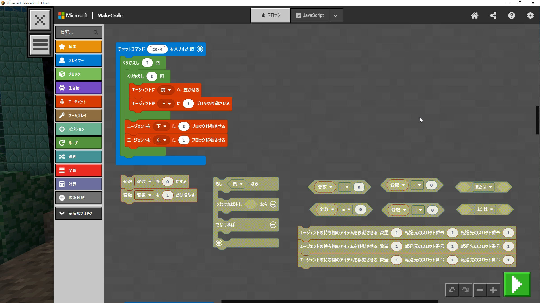This screenshot has width=540, height=303.
Task: Open the 前 direction dropdown in place block
Action: coord(166,90)
